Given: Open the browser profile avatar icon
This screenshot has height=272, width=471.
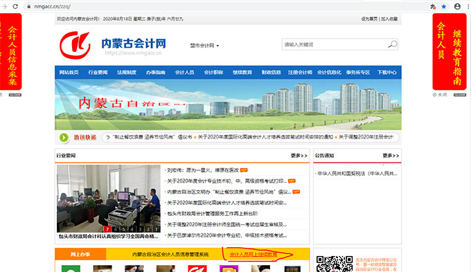Looking at the screenshot, I should click(x=457, y=6).
